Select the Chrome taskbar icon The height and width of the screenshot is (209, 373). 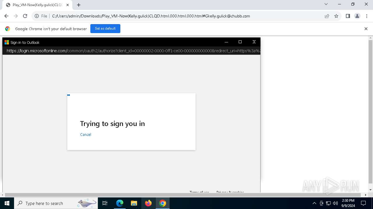click(163, 203)
